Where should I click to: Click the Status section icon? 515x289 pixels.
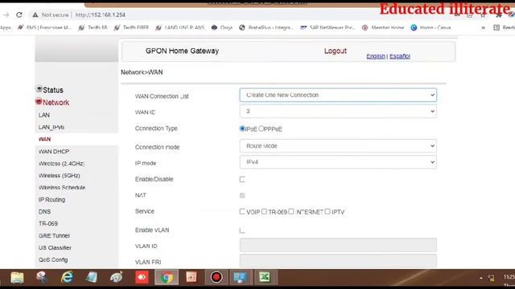tap(39, 89)
